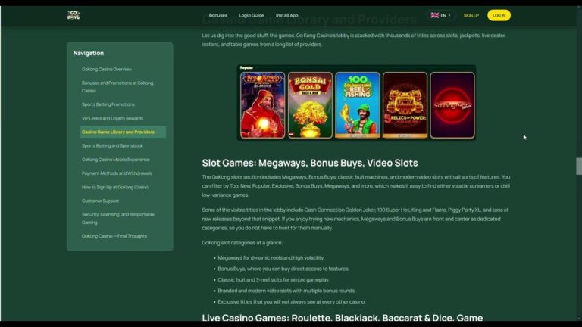Click the Exclusive titles bullet item
Viewport: 582px width, 327px height.
coord(291,302)
